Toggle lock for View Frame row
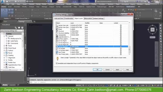The image size is (163, 92). pyautogui.click(x=121, y=52)
